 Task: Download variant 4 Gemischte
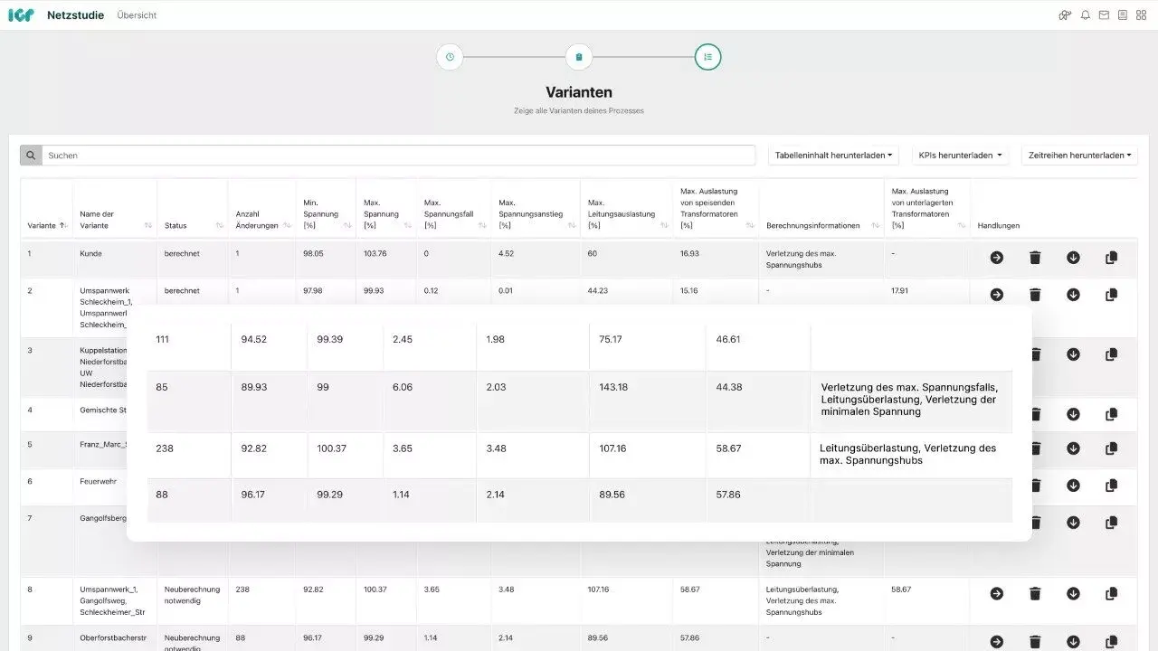tap(1073, 414)
